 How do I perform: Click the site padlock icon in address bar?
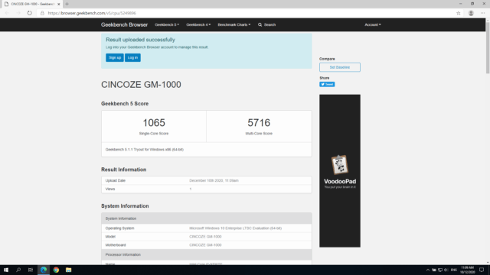click(43, 13)
